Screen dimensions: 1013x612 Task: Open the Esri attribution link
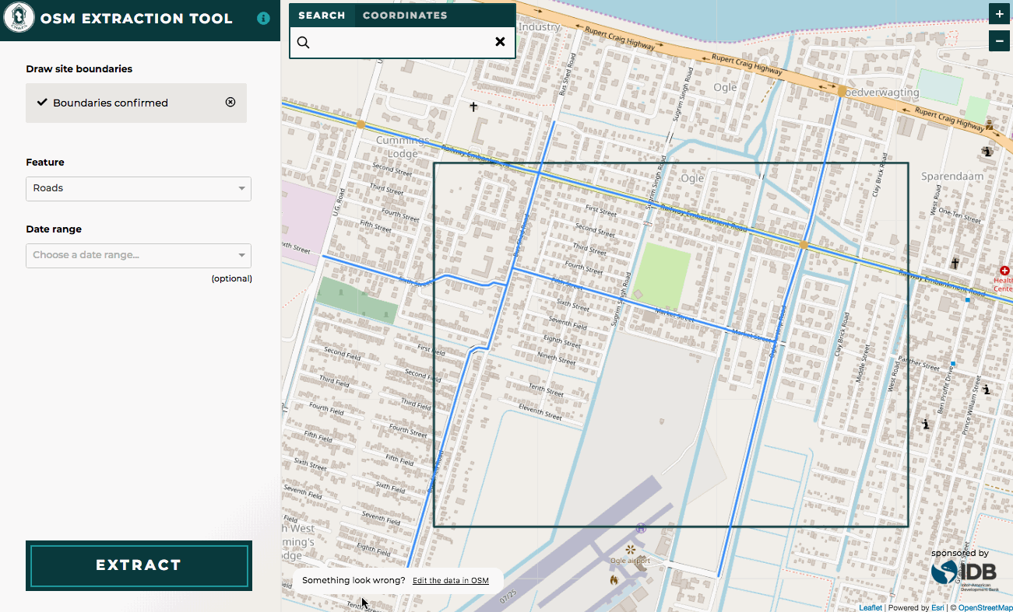[937, 607]
